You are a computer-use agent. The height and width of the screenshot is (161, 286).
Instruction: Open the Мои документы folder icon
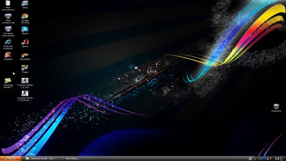coord(8,5)
